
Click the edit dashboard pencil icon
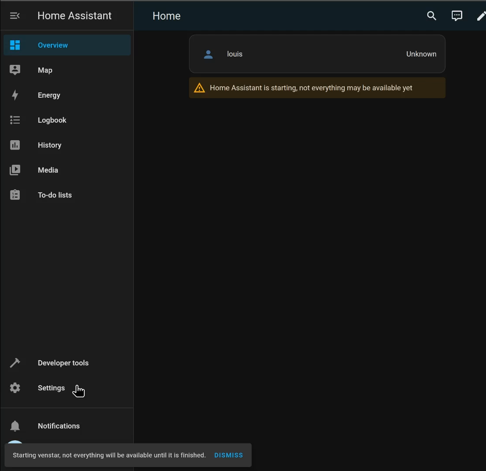click(481, 16)
